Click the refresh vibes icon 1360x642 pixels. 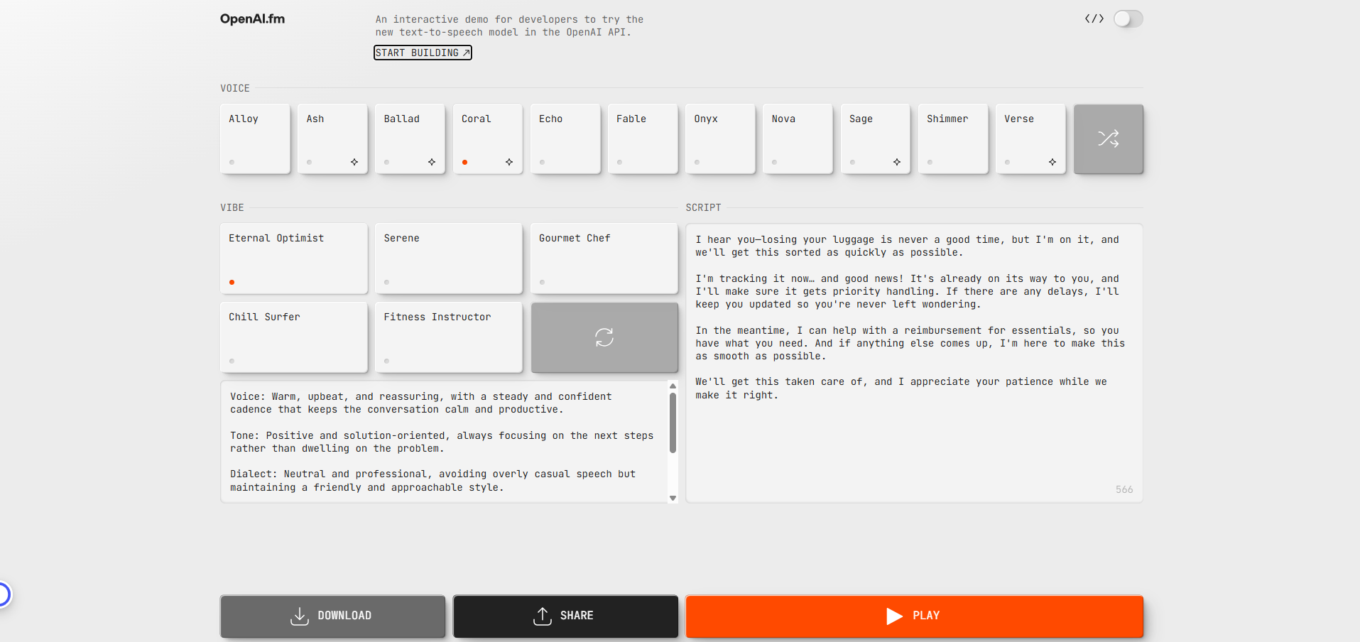604,337
